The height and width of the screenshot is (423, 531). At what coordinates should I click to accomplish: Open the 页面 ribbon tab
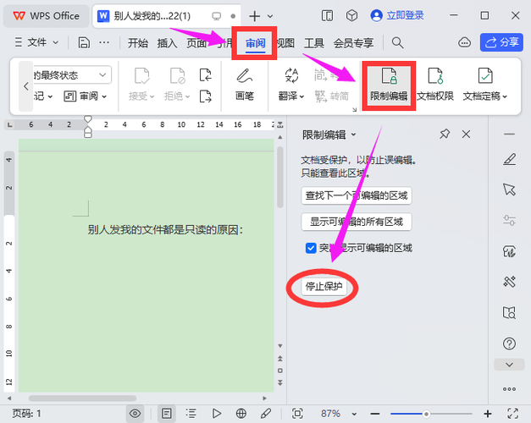[196, 43]
